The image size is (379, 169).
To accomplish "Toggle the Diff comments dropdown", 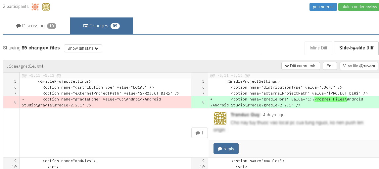I will pos(301,66).
